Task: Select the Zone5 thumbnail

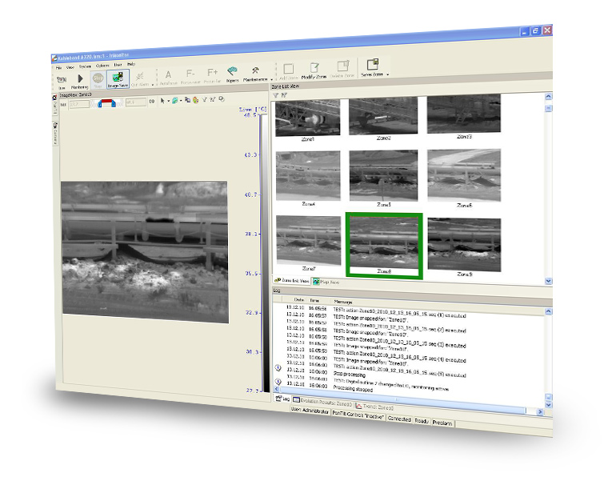Action: [383, 175]
